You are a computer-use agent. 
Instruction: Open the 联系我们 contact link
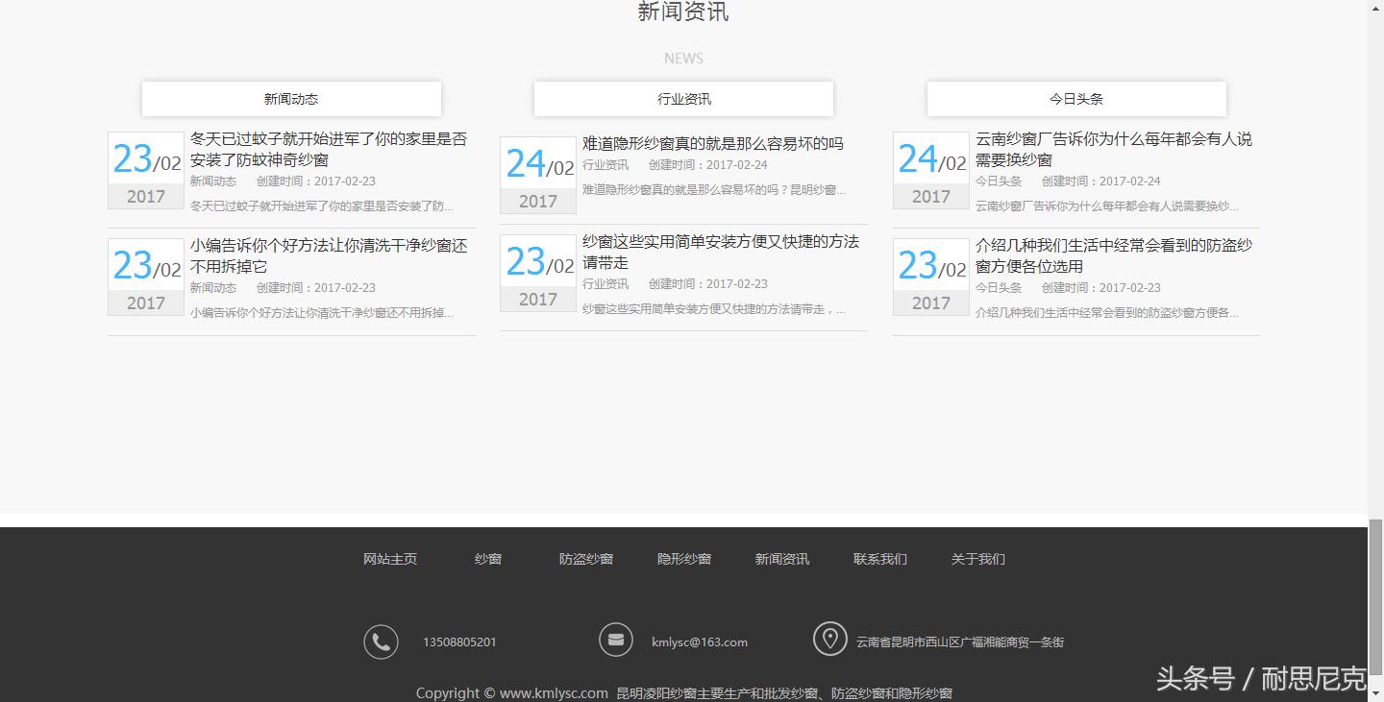(x=879, y=558)
